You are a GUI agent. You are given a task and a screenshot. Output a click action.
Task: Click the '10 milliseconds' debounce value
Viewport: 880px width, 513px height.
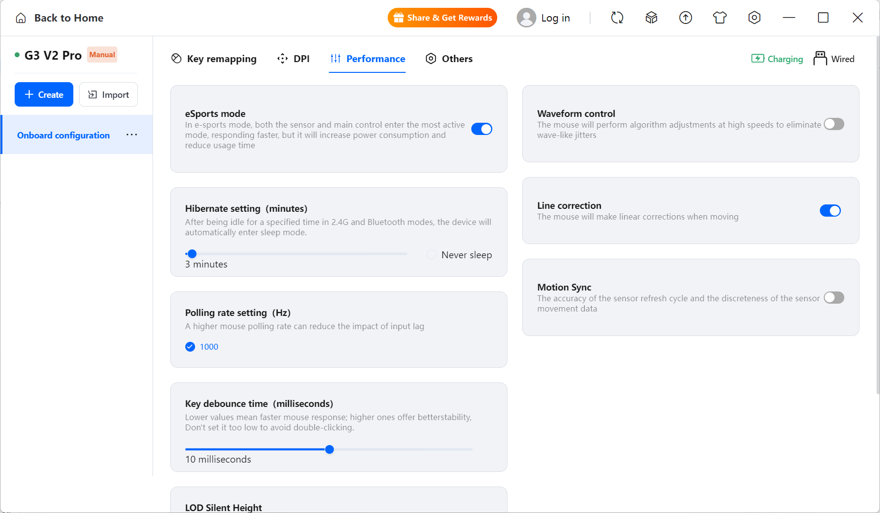[x=218, y=460]
